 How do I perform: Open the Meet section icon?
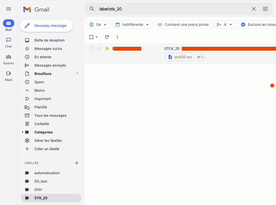pos(8,73)
